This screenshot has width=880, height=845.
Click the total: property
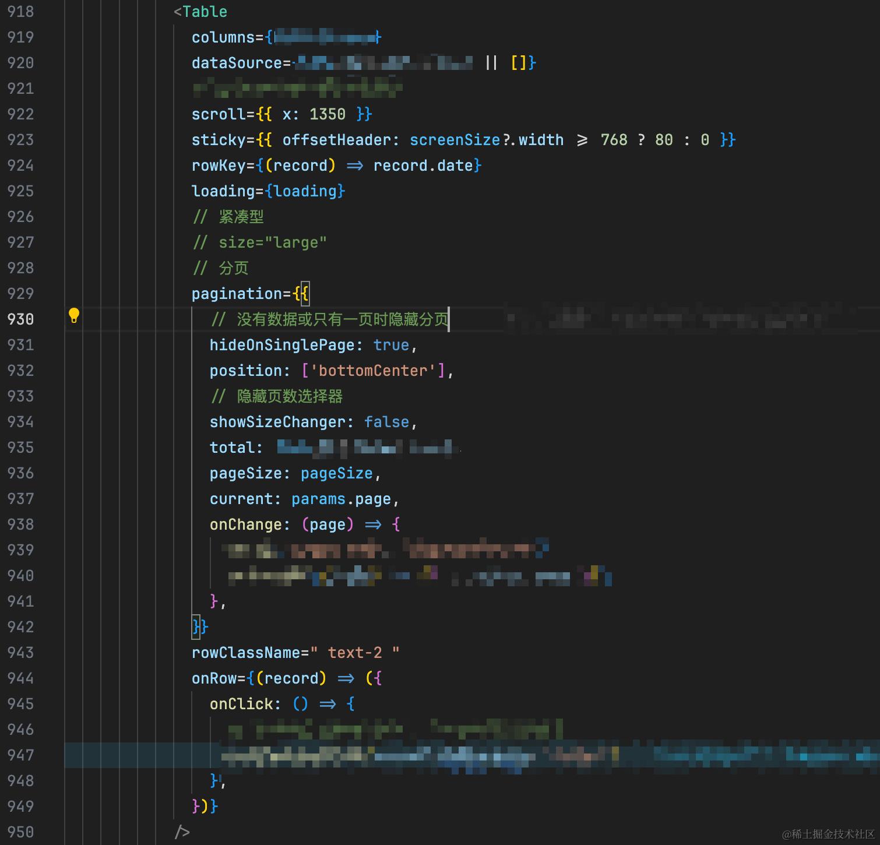point(237,448)
